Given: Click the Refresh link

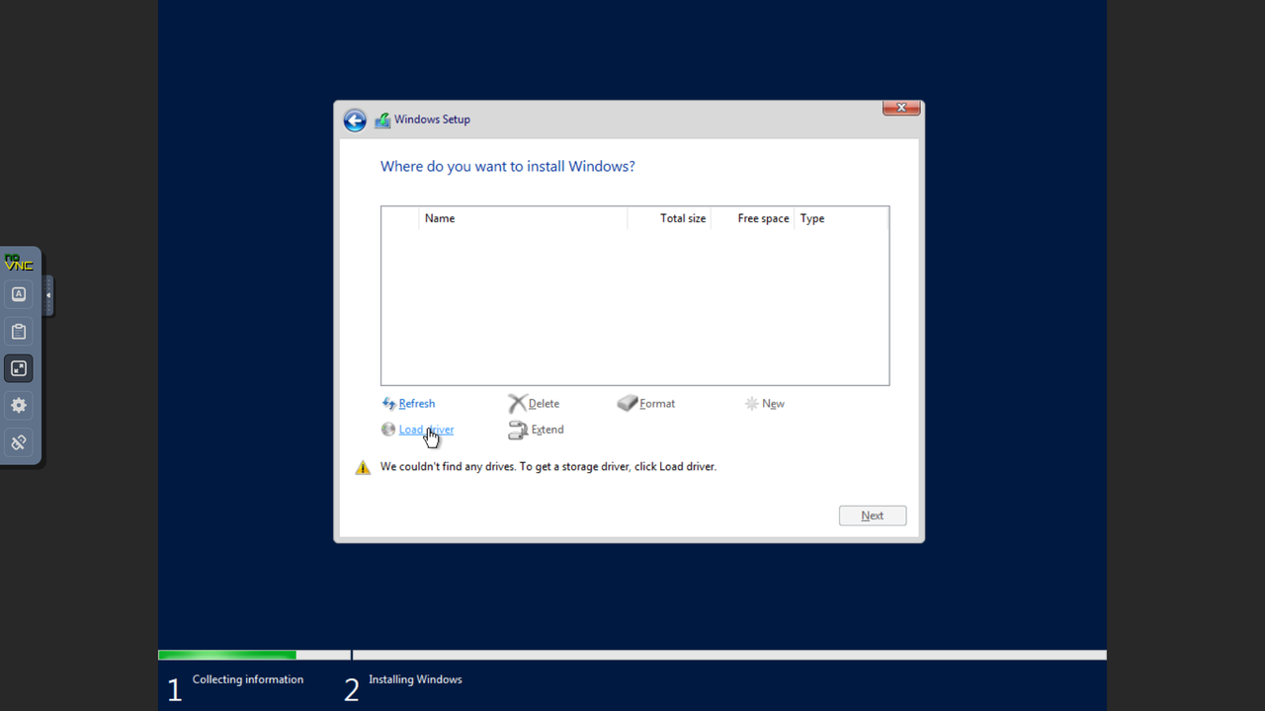Looking at the screenshot, I should 417,404.
